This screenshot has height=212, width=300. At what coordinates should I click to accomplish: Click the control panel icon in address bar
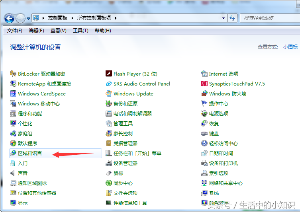coord(36,18)
